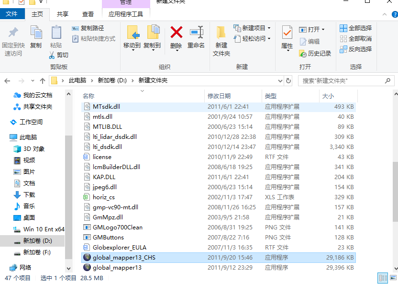The height and width of the screenshot is (284, 398).
Task: Switch to large icons view in status bar
Action: pyautogui.click(x=393, y=278)
